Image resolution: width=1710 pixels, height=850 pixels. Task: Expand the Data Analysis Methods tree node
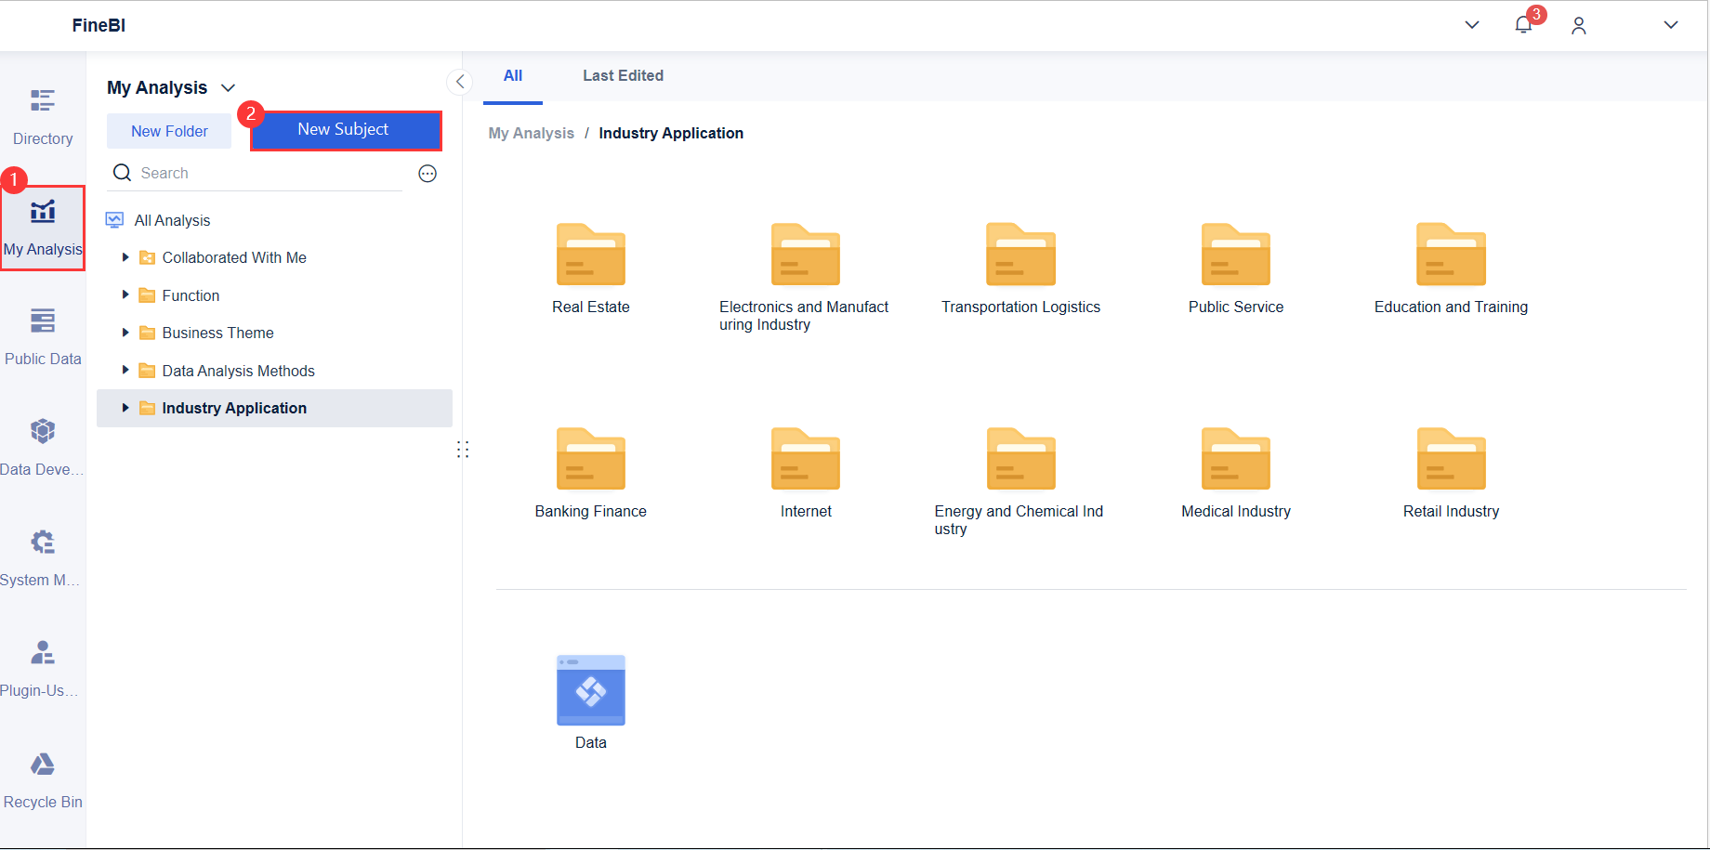point(125,371)
